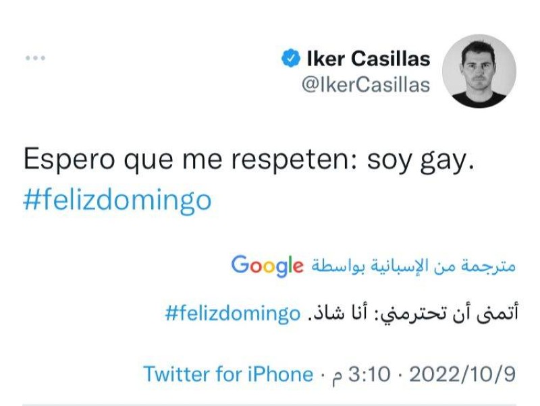Viewport: 540px width, 406px height.
Task: Click the 2022/10/9 date
Action: (462, 374)
